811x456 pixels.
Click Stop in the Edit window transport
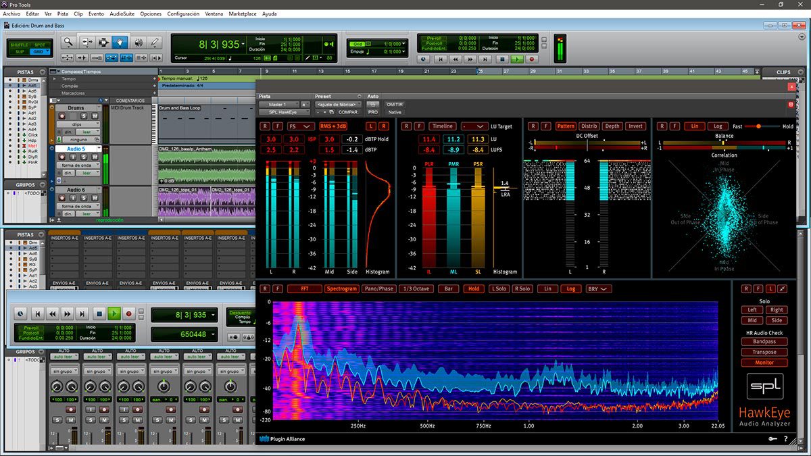(x=502, y=59)
